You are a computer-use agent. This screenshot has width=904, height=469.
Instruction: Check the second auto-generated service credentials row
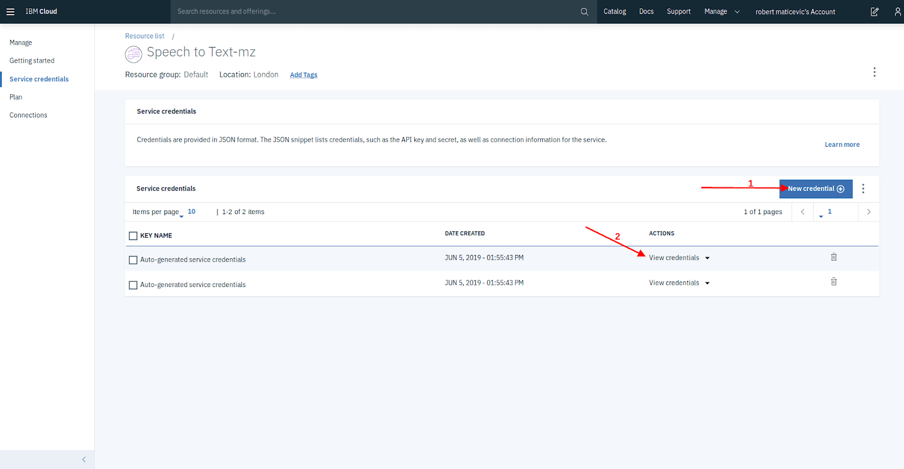(x=133, y=285)
